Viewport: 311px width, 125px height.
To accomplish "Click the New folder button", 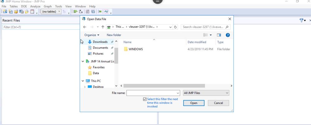I will tap(114, 35).
